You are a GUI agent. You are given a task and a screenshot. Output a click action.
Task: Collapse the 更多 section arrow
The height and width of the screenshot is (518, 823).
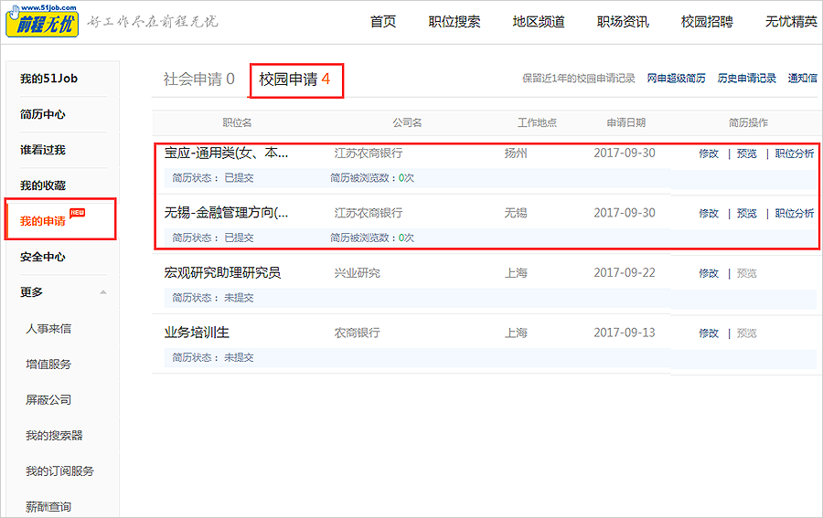coord(103,292)
